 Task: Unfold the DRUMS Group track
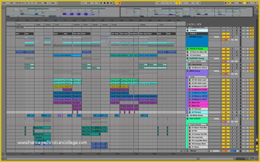(188, 37)
